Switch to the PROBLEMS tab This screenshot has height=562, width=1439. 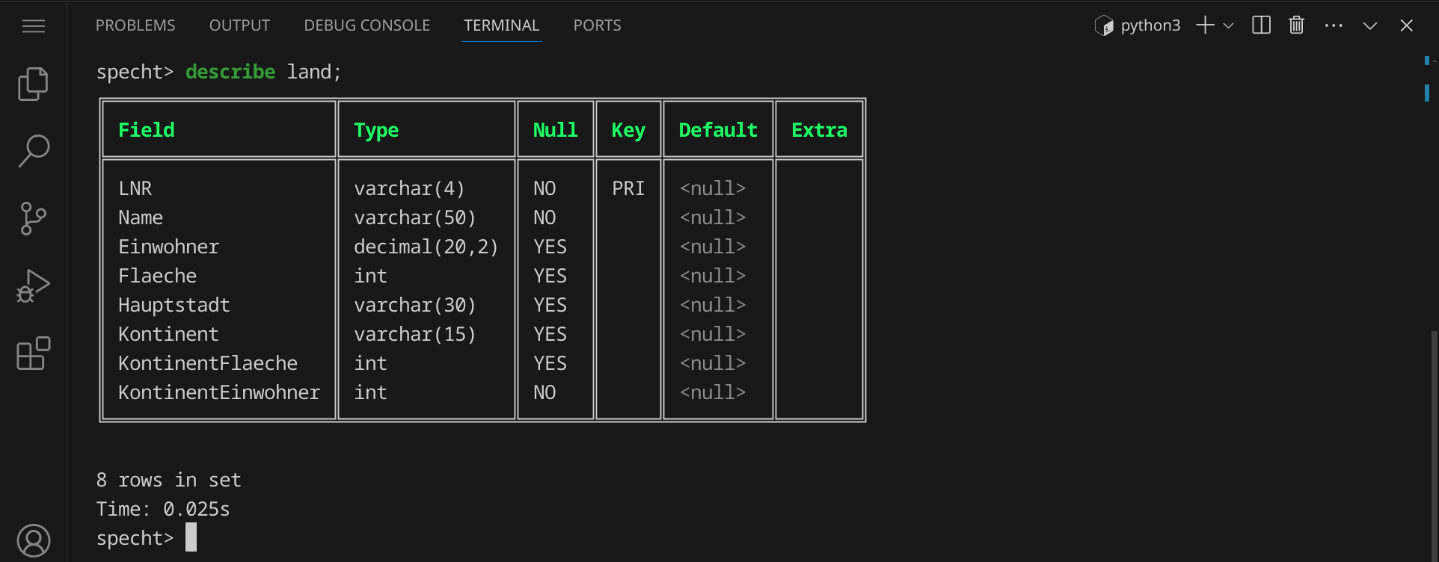(135, 25)
